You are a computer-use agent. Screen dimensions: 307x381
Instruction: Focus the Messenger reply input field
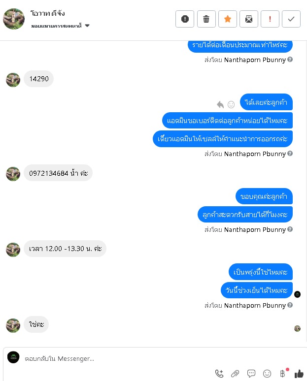[x=156, y=359]
